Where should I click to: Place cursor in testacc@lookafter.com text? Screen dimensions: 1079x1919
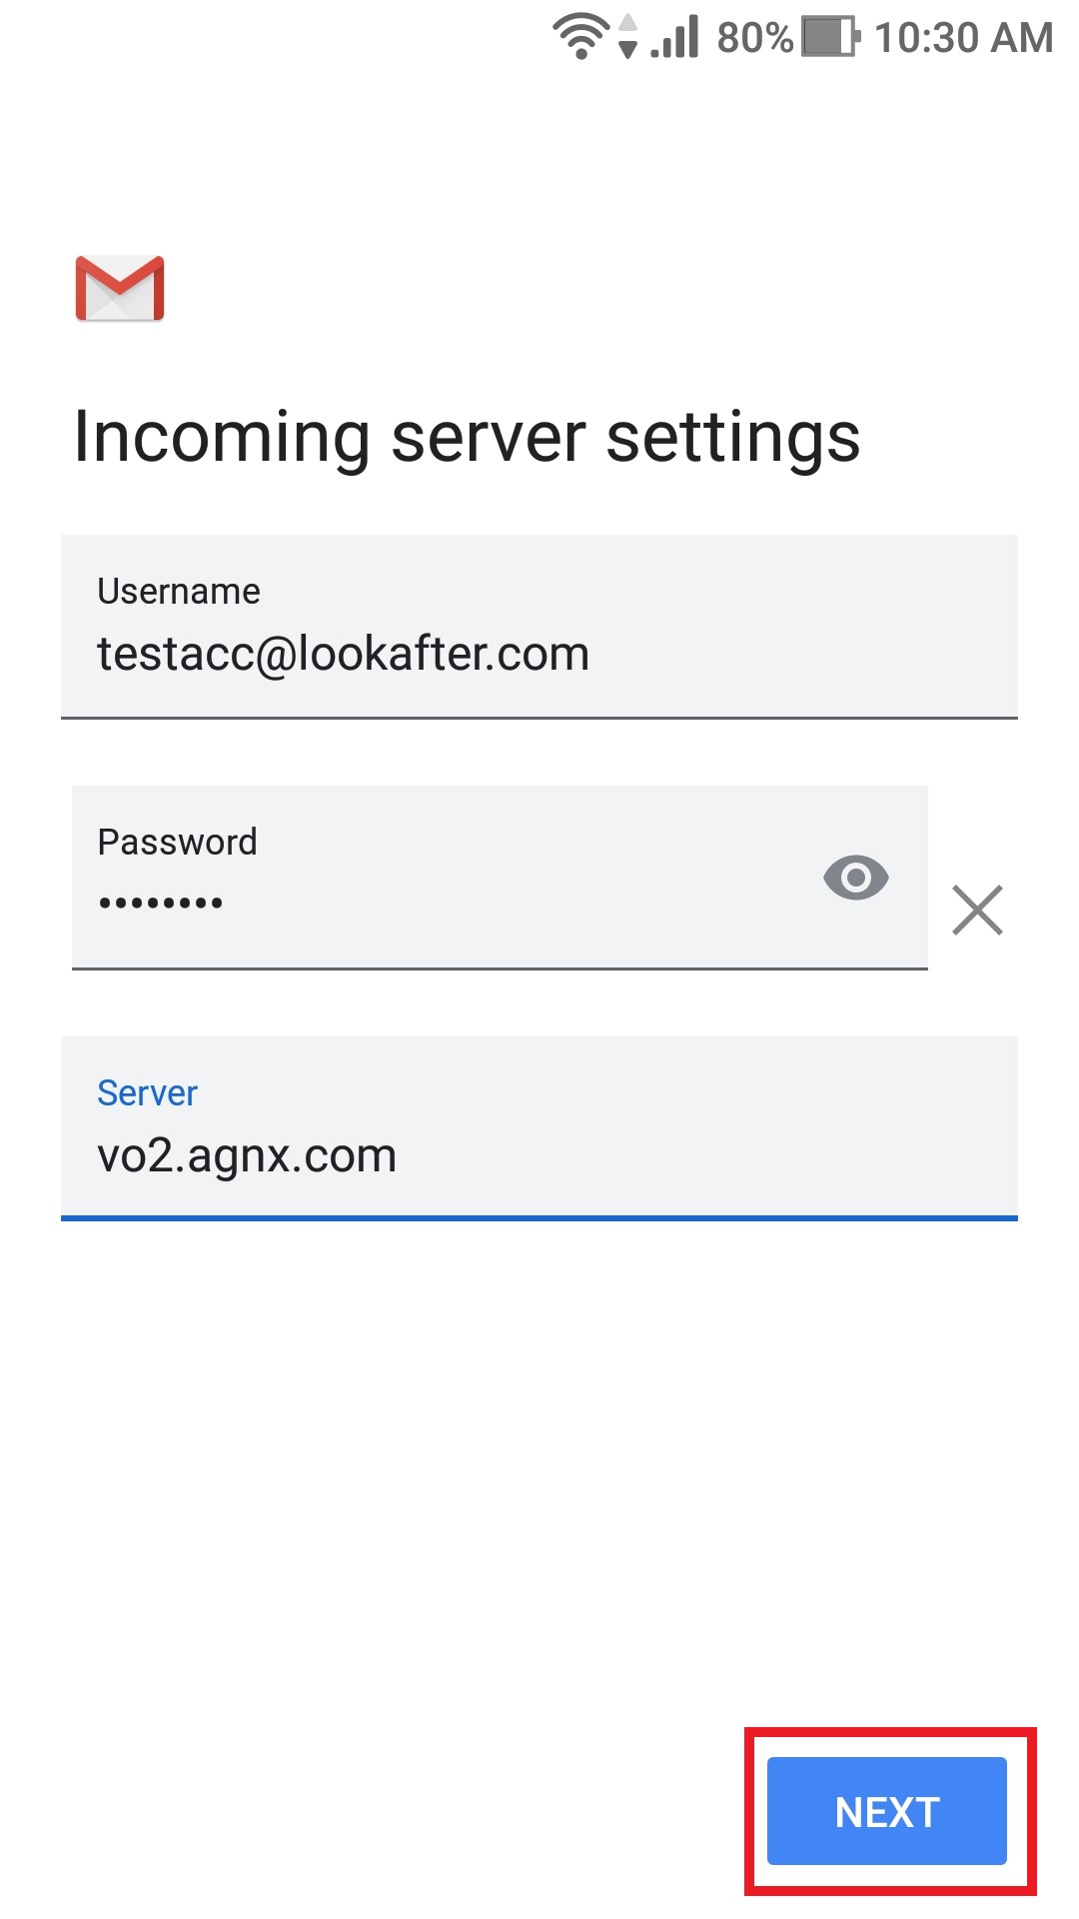343,655
